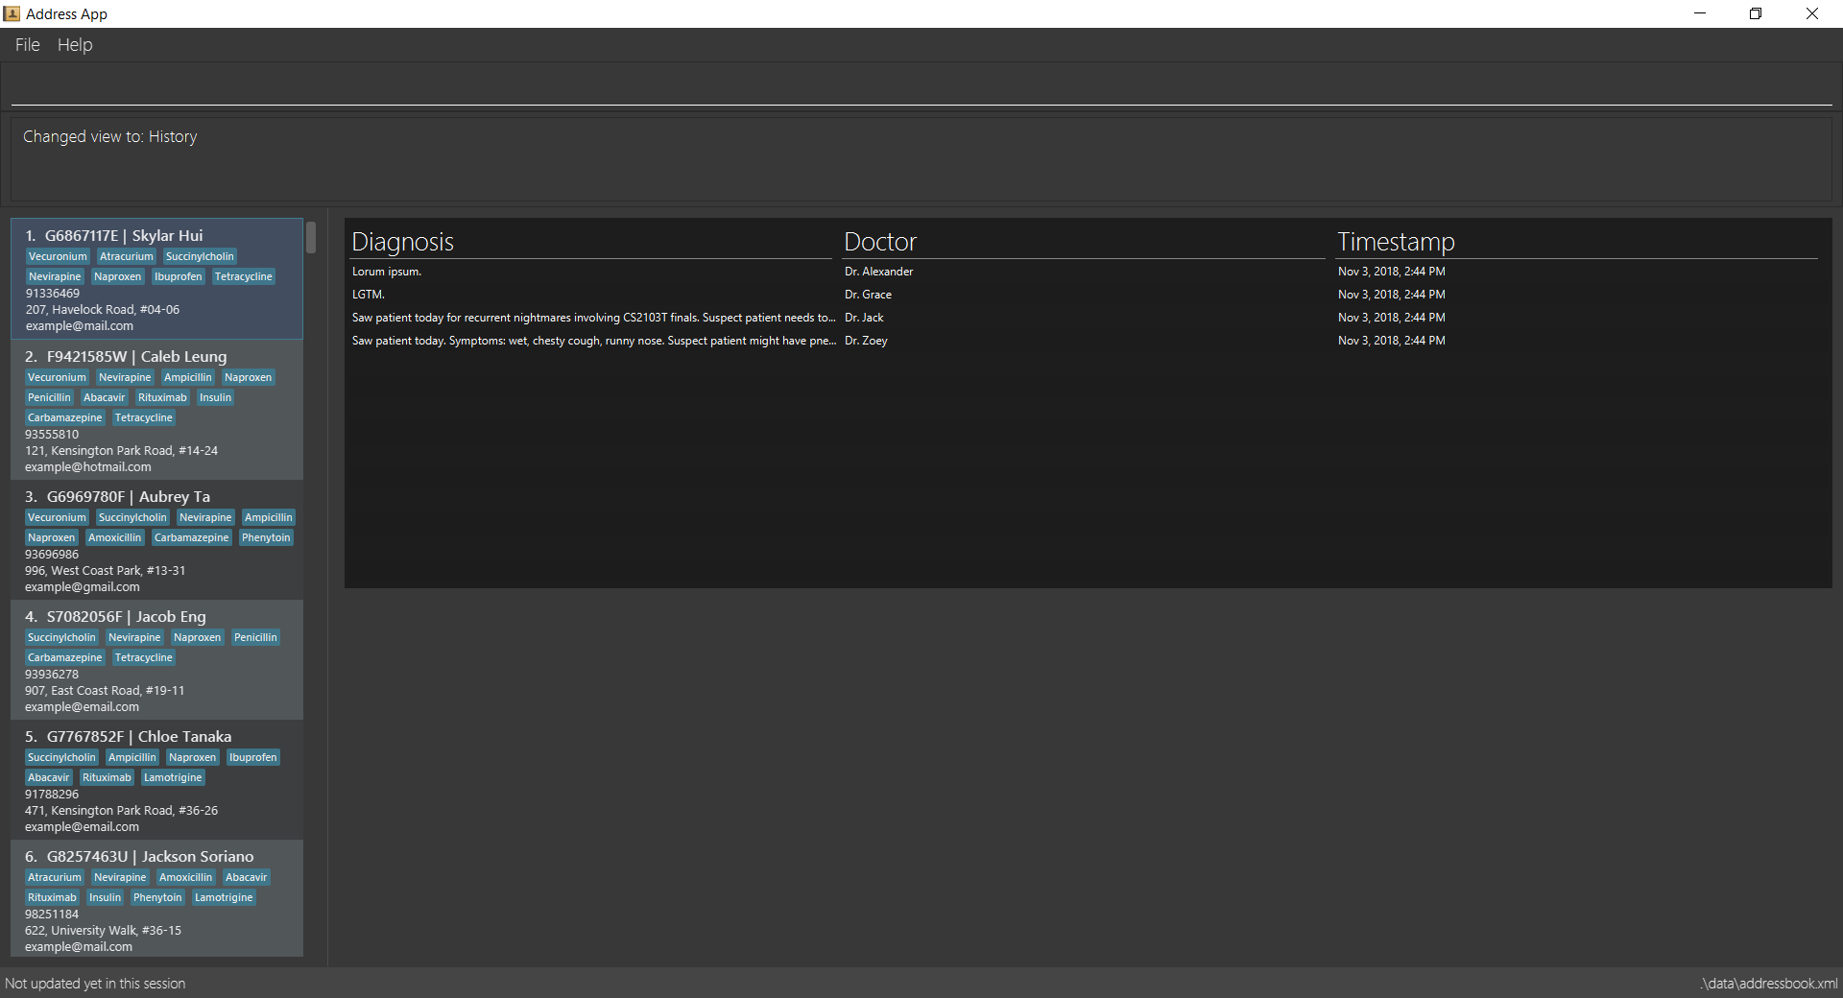The width and height of the screenshot is (1843, 998).
Task: Click Caleb Leung's Carbamazepine tag
Action: 64,417
